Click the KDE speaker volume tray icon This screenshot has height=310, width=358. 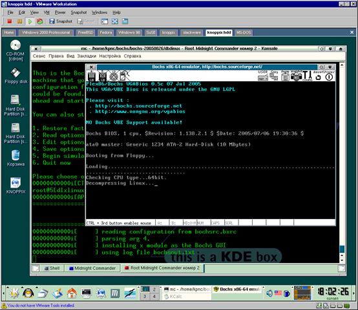(x=269, y=293)
